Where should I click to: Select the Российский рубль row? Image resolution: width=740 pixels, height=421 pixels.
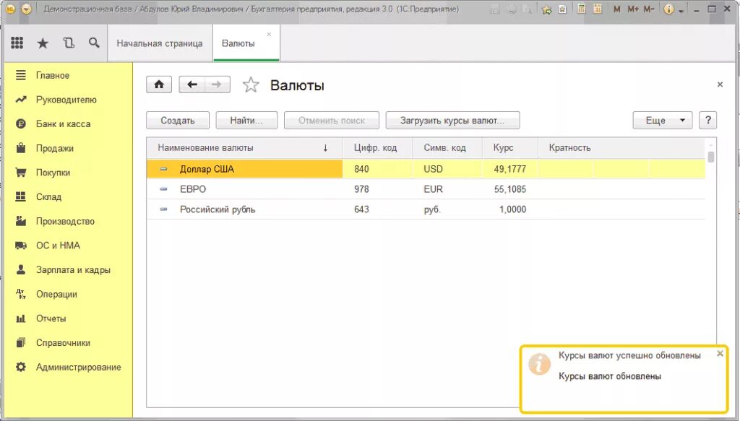[x=426, y=209]
